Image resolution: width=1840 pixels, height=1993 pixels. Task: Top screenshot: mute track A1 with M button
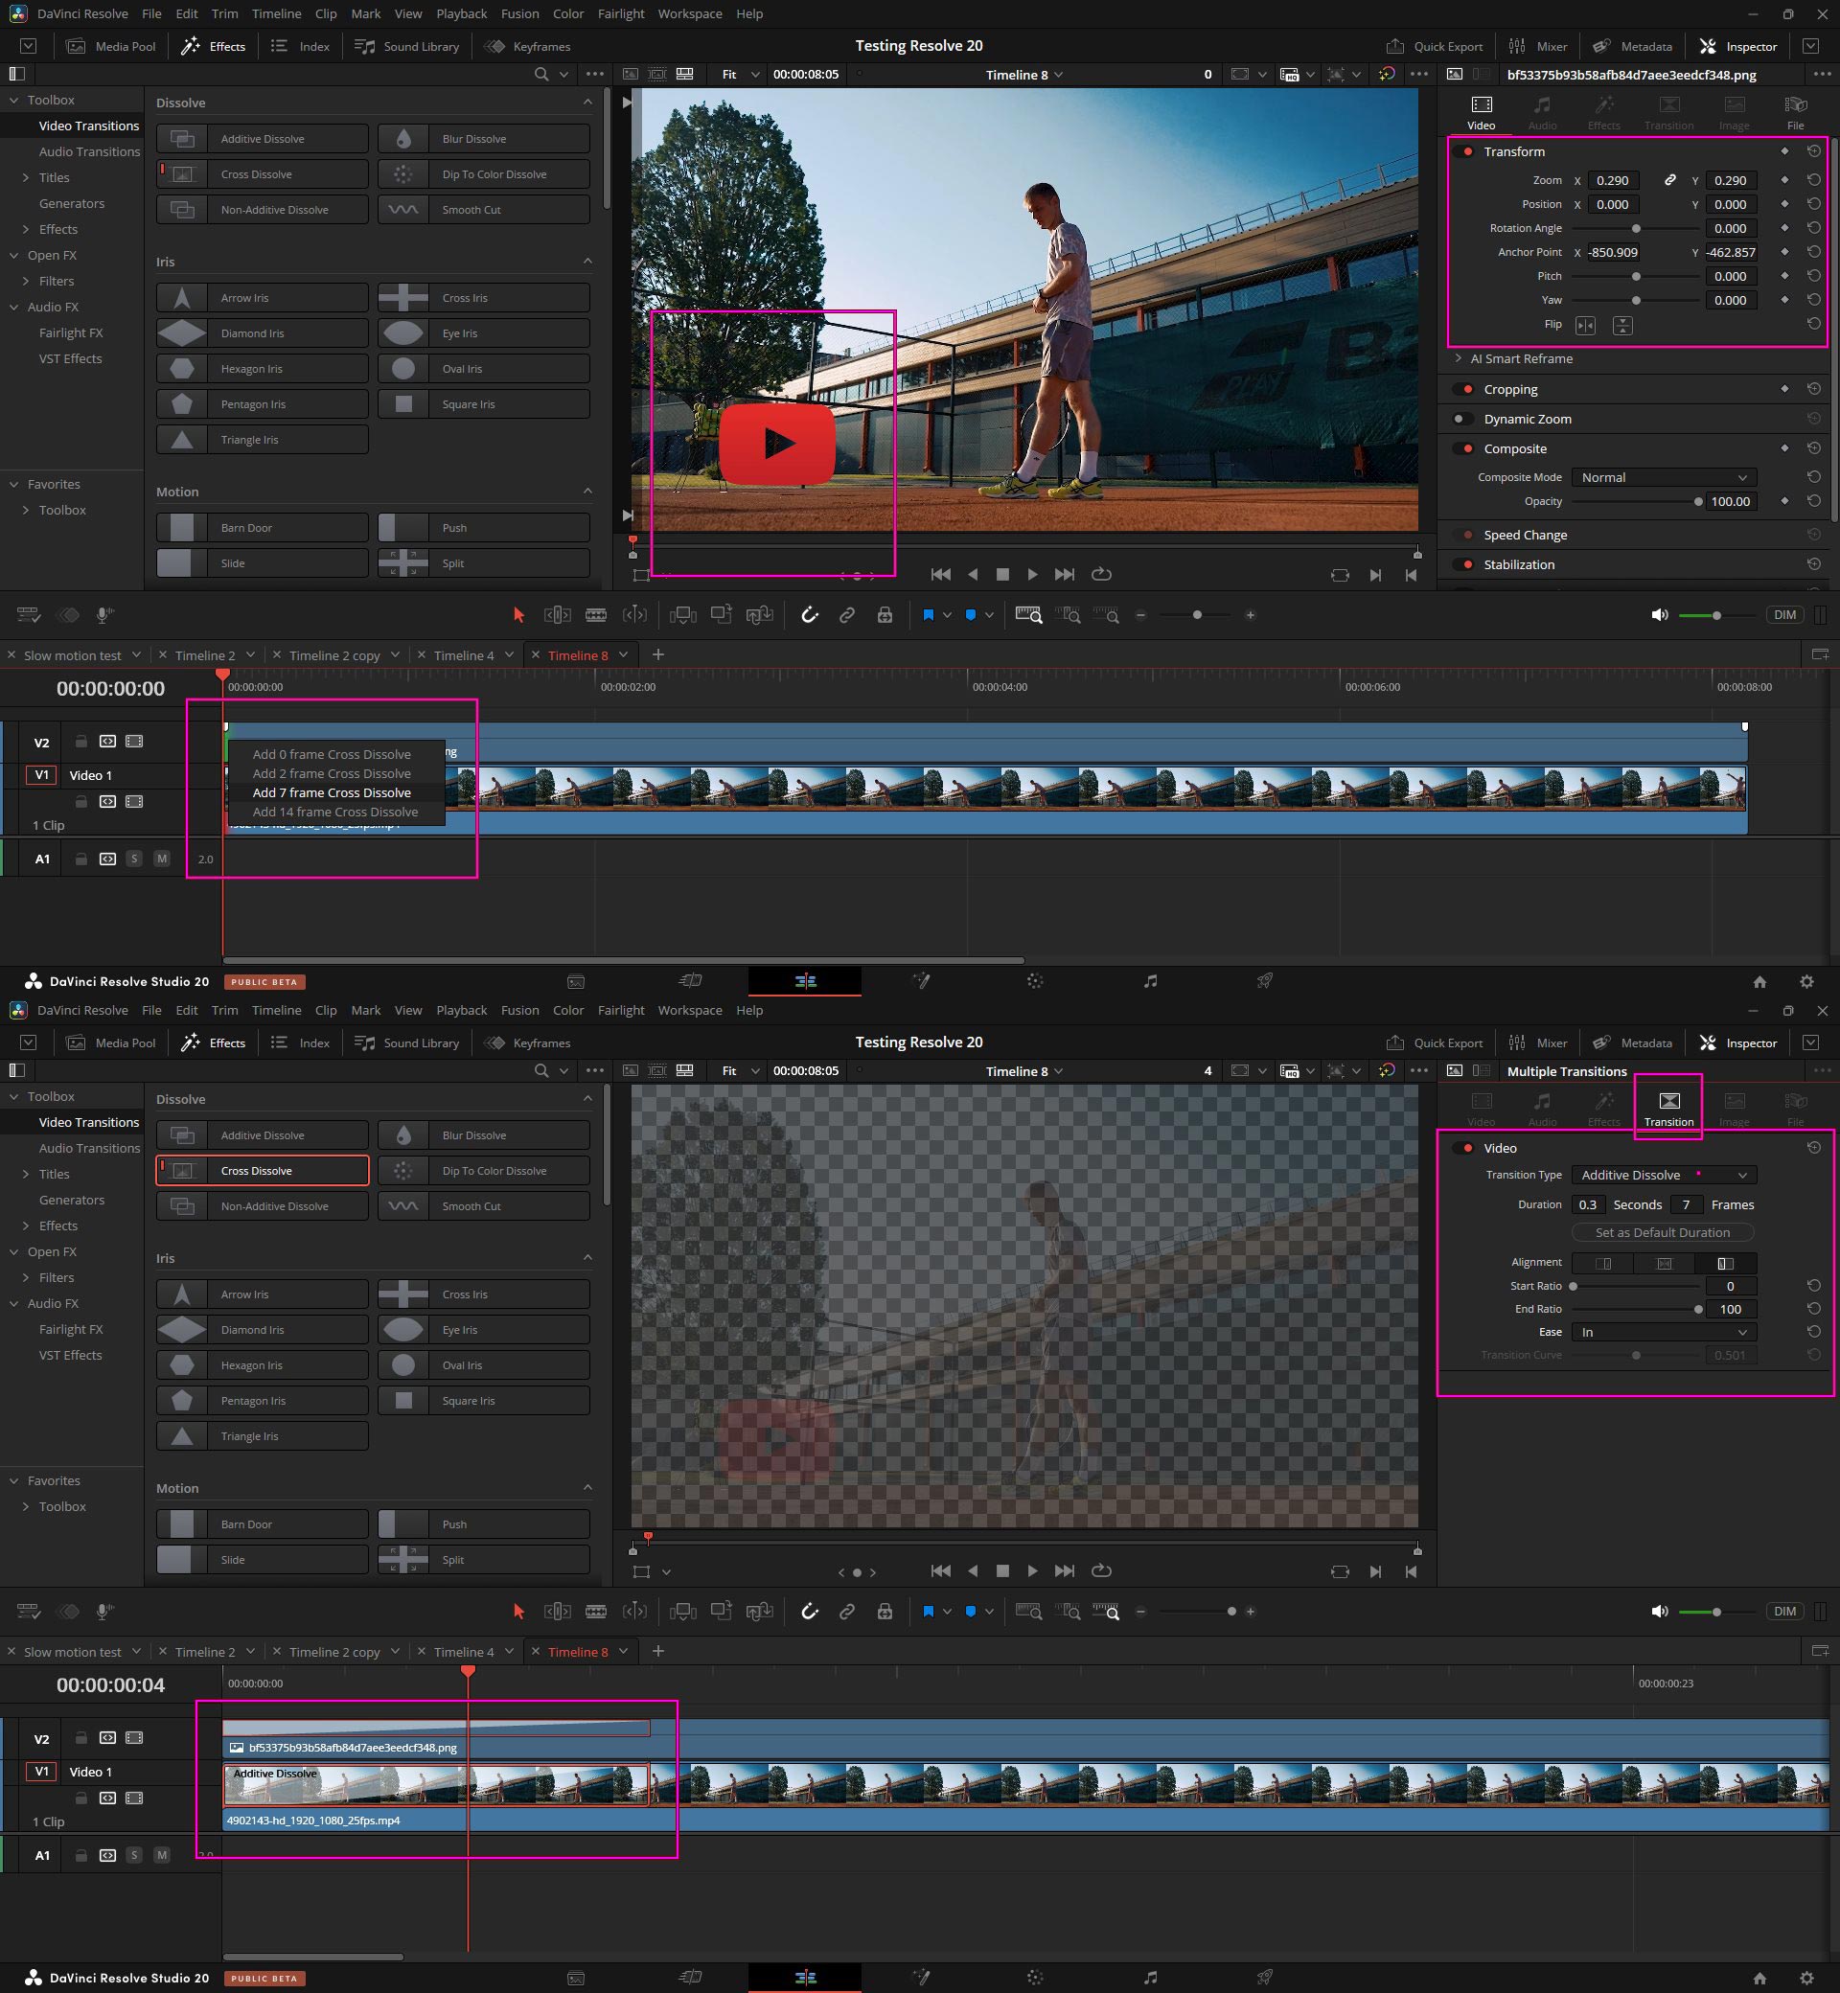[161, 859]
